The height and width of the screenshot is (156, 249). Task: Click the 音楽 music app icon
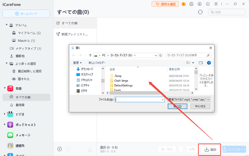pos(10,88)
